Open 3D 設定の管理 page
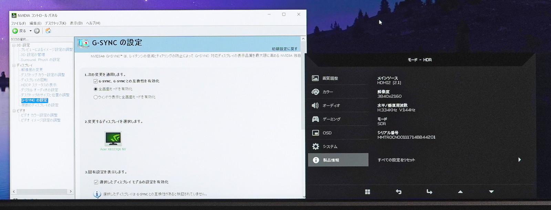Viewport: 551px width, 210px height. tap(33, 55)
